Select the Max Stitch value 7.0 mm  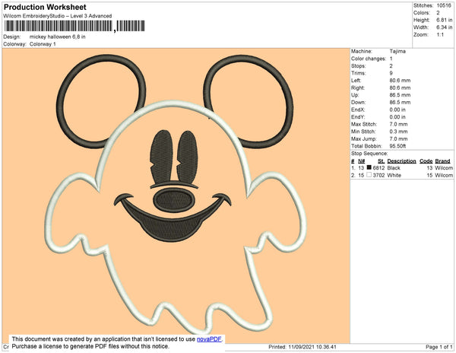pyautogui.click(x=399, y=124)
